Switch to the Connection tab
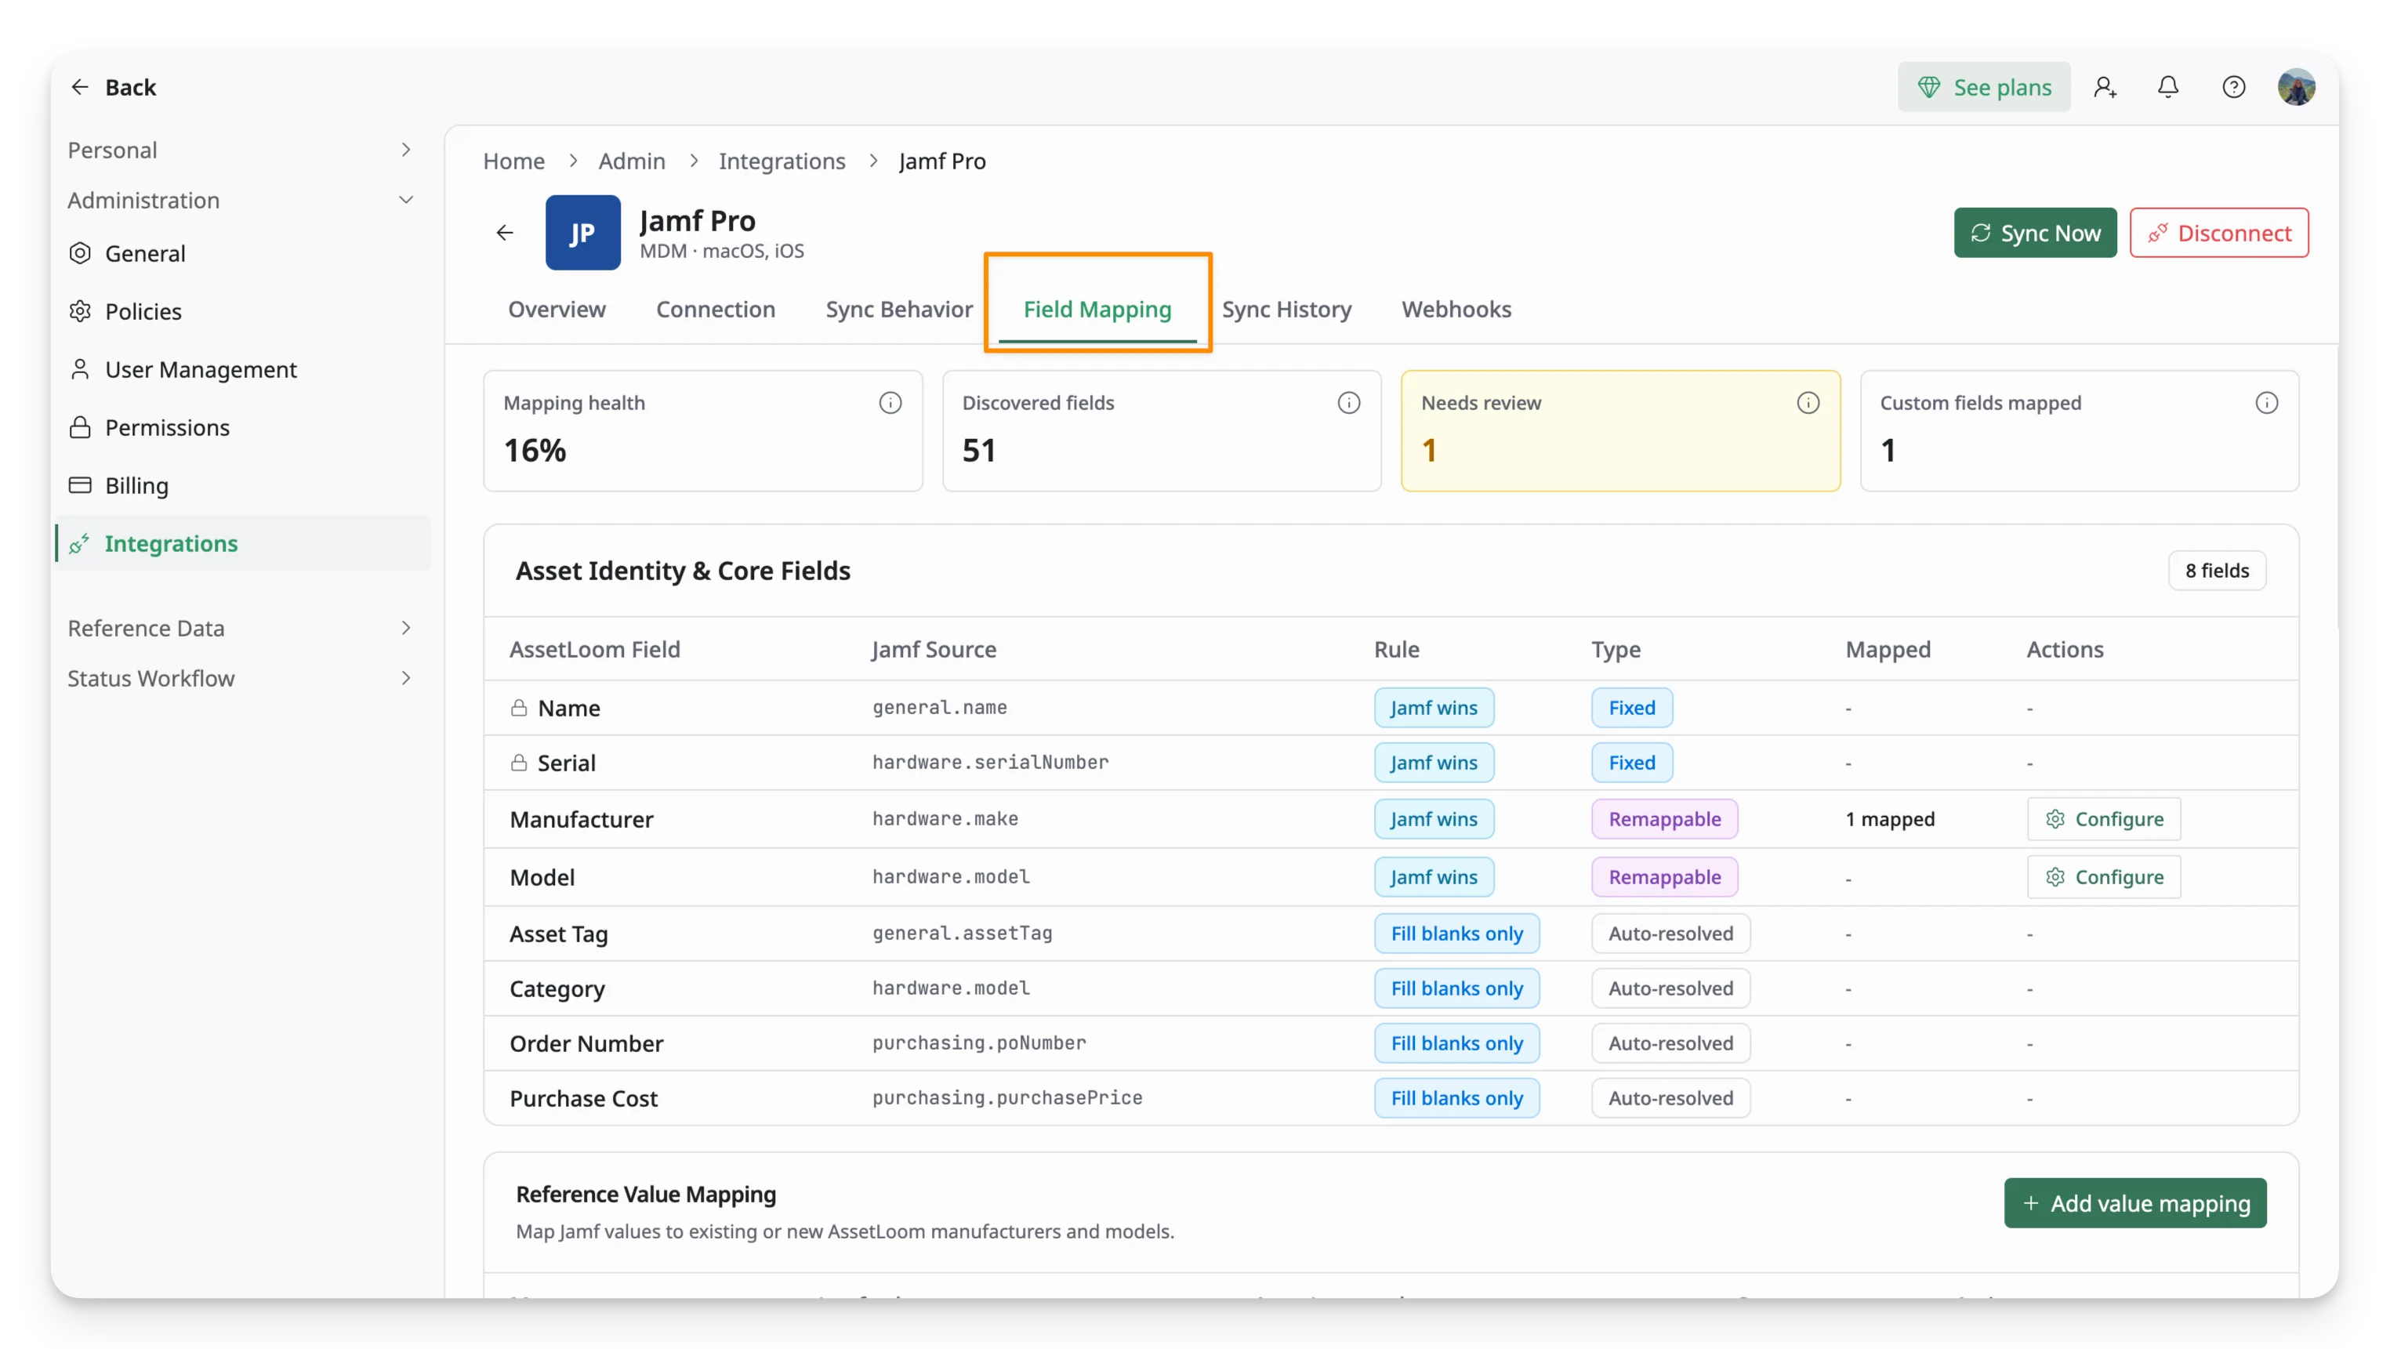This screenshot has width=2390, height=1349. [716, 309]
